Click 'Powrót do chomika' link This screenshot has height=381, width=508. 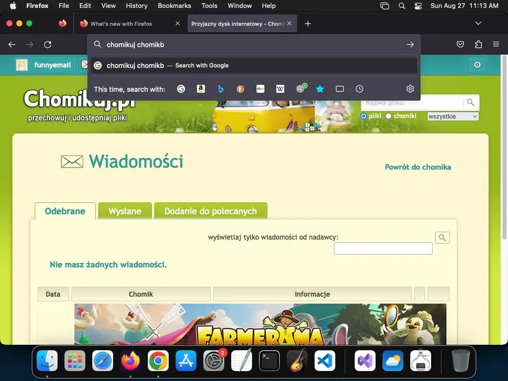click(418, 167)
